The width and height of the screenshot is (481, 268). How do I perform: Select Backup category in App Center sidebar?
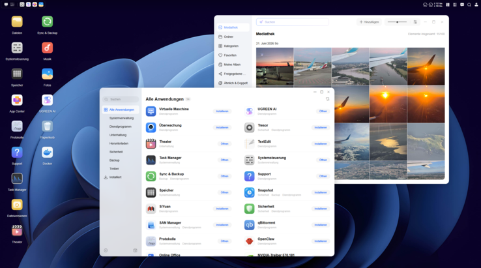tap(115, 160)
